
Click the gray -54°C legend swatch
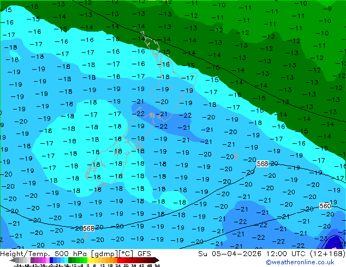tap(17, 260)
